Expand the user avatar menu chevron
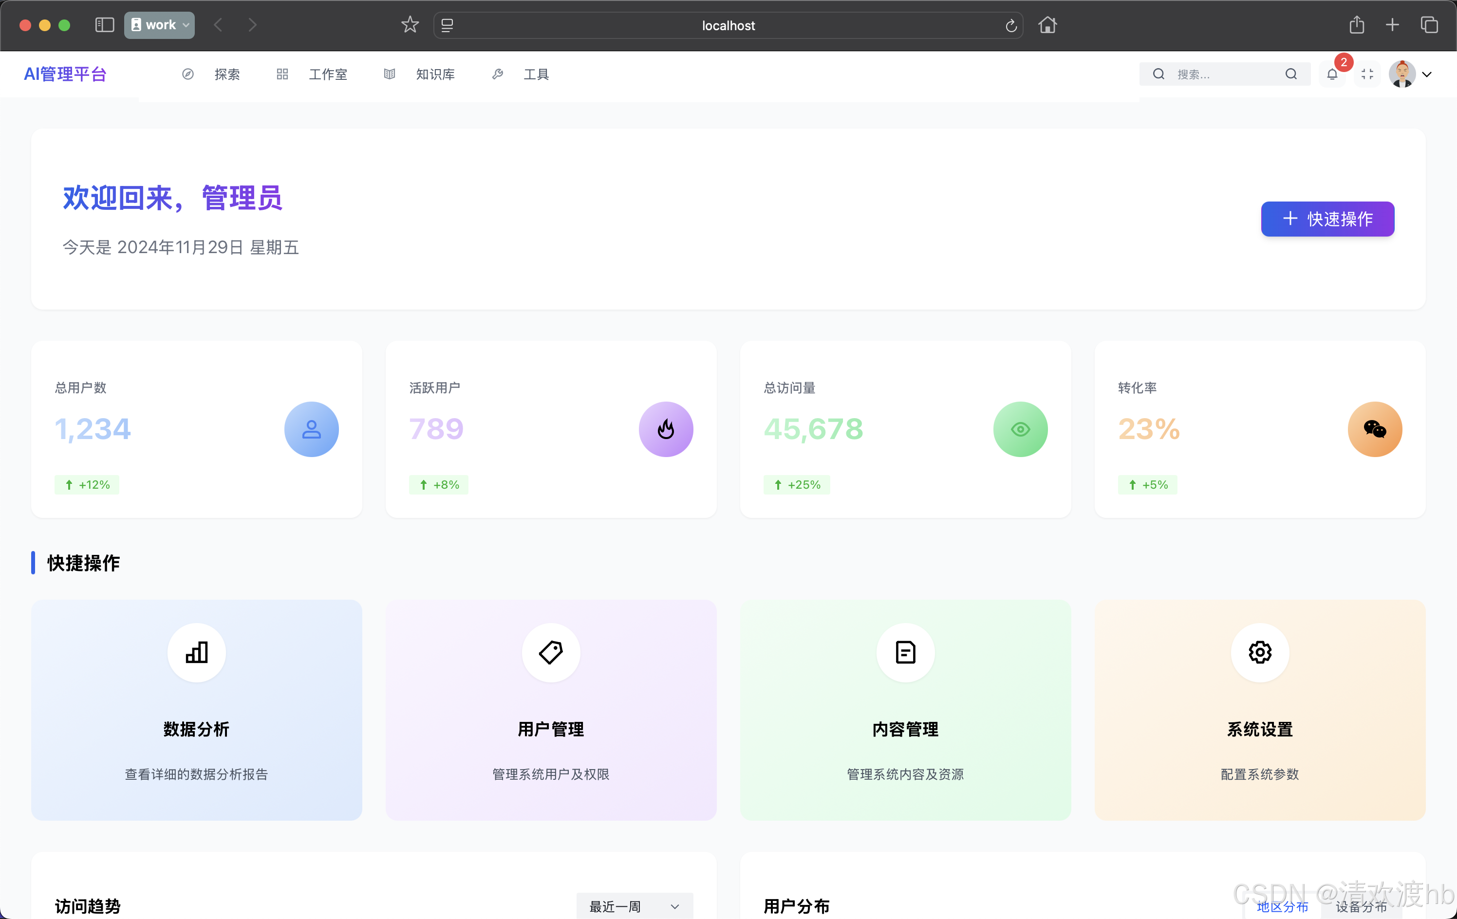1457x919 pixels. [1428, 74]
